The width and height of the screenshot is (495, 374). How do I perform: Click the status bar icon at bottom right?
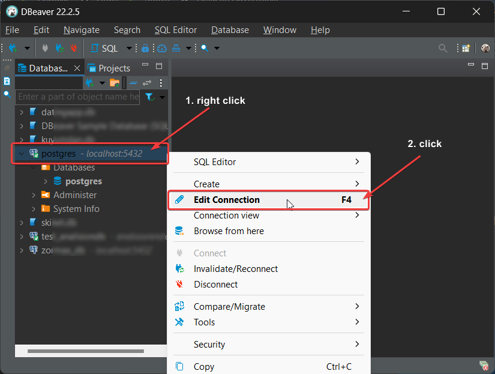coord(484,366)
